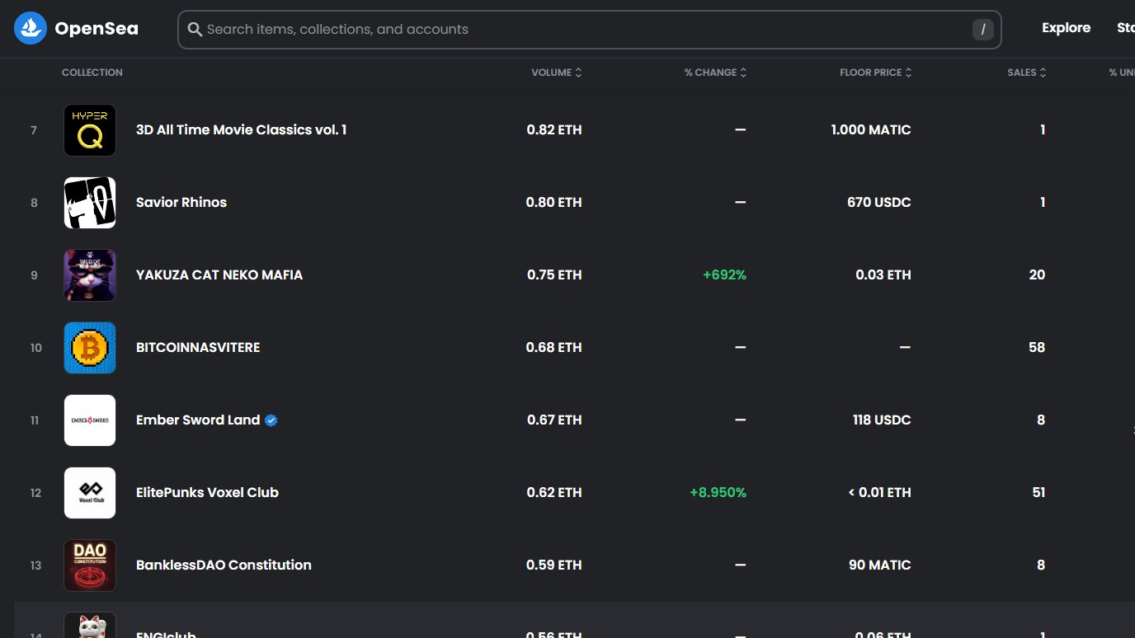Click the OpenSea ship logo icon
This screenshot has width=1135, height=638.
tap(31, 29)
